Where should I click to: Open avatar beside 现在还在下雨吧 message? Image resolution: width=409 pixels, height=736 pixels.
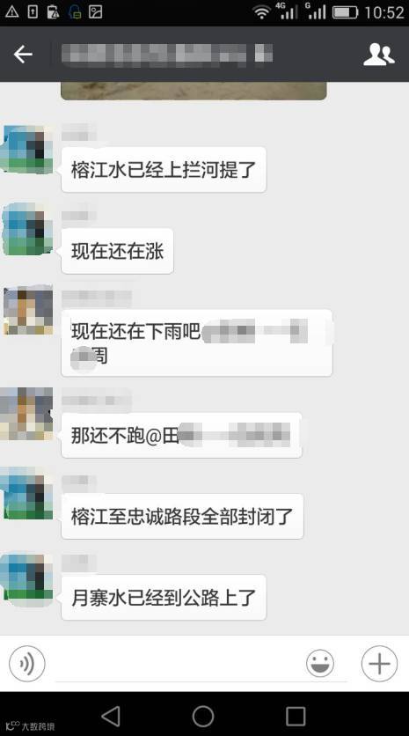coord(28,310)
